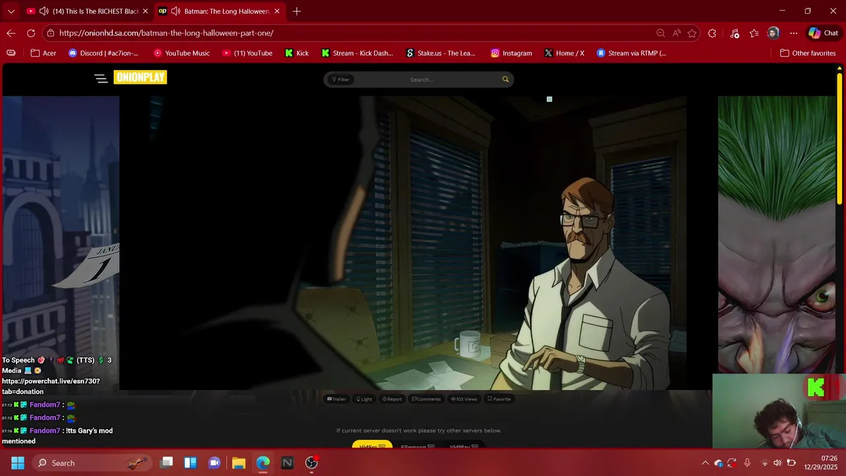846x476 pixels.
Task: Toggle the Light mode button
Action: (364, 399)
